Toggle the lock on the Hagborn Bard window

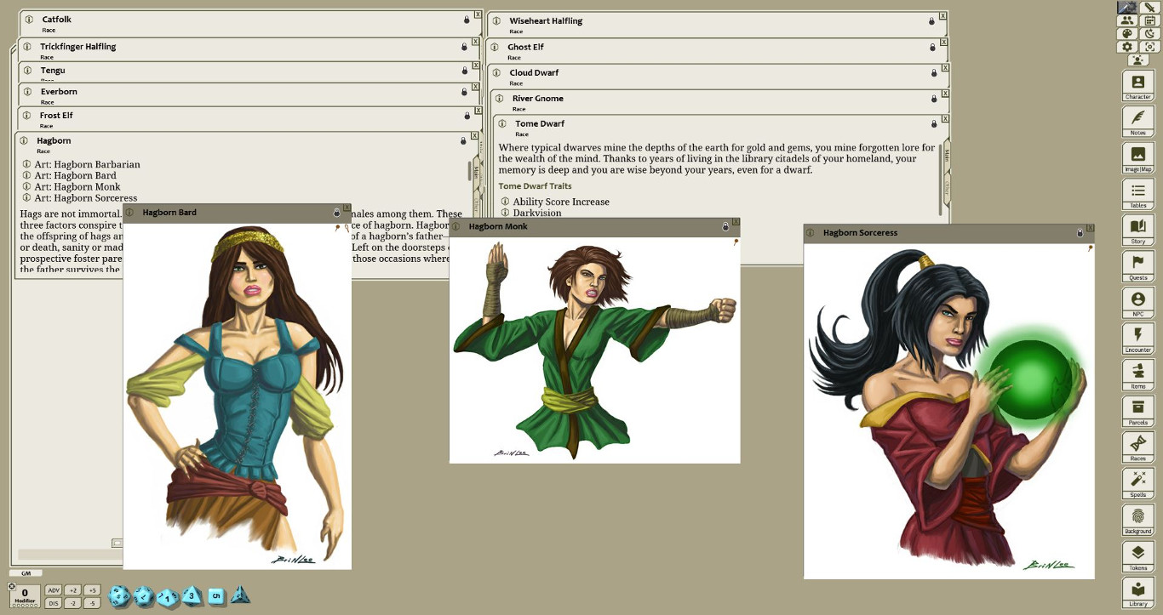pos(335,212)
